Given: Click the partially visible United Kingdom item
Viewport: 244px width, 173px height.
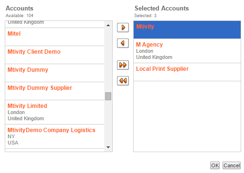Looking at the screenshot, I should [55, 24].
